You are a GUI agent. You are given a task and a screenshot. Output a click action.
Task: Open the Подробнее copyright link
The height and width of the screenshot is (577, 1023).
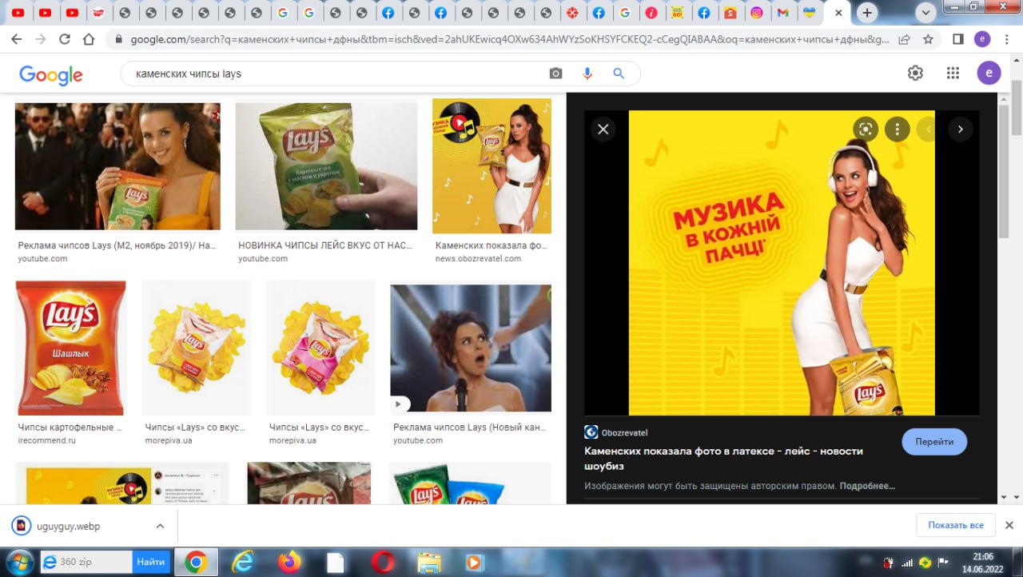pyautogui.click(x=867, y=485)
